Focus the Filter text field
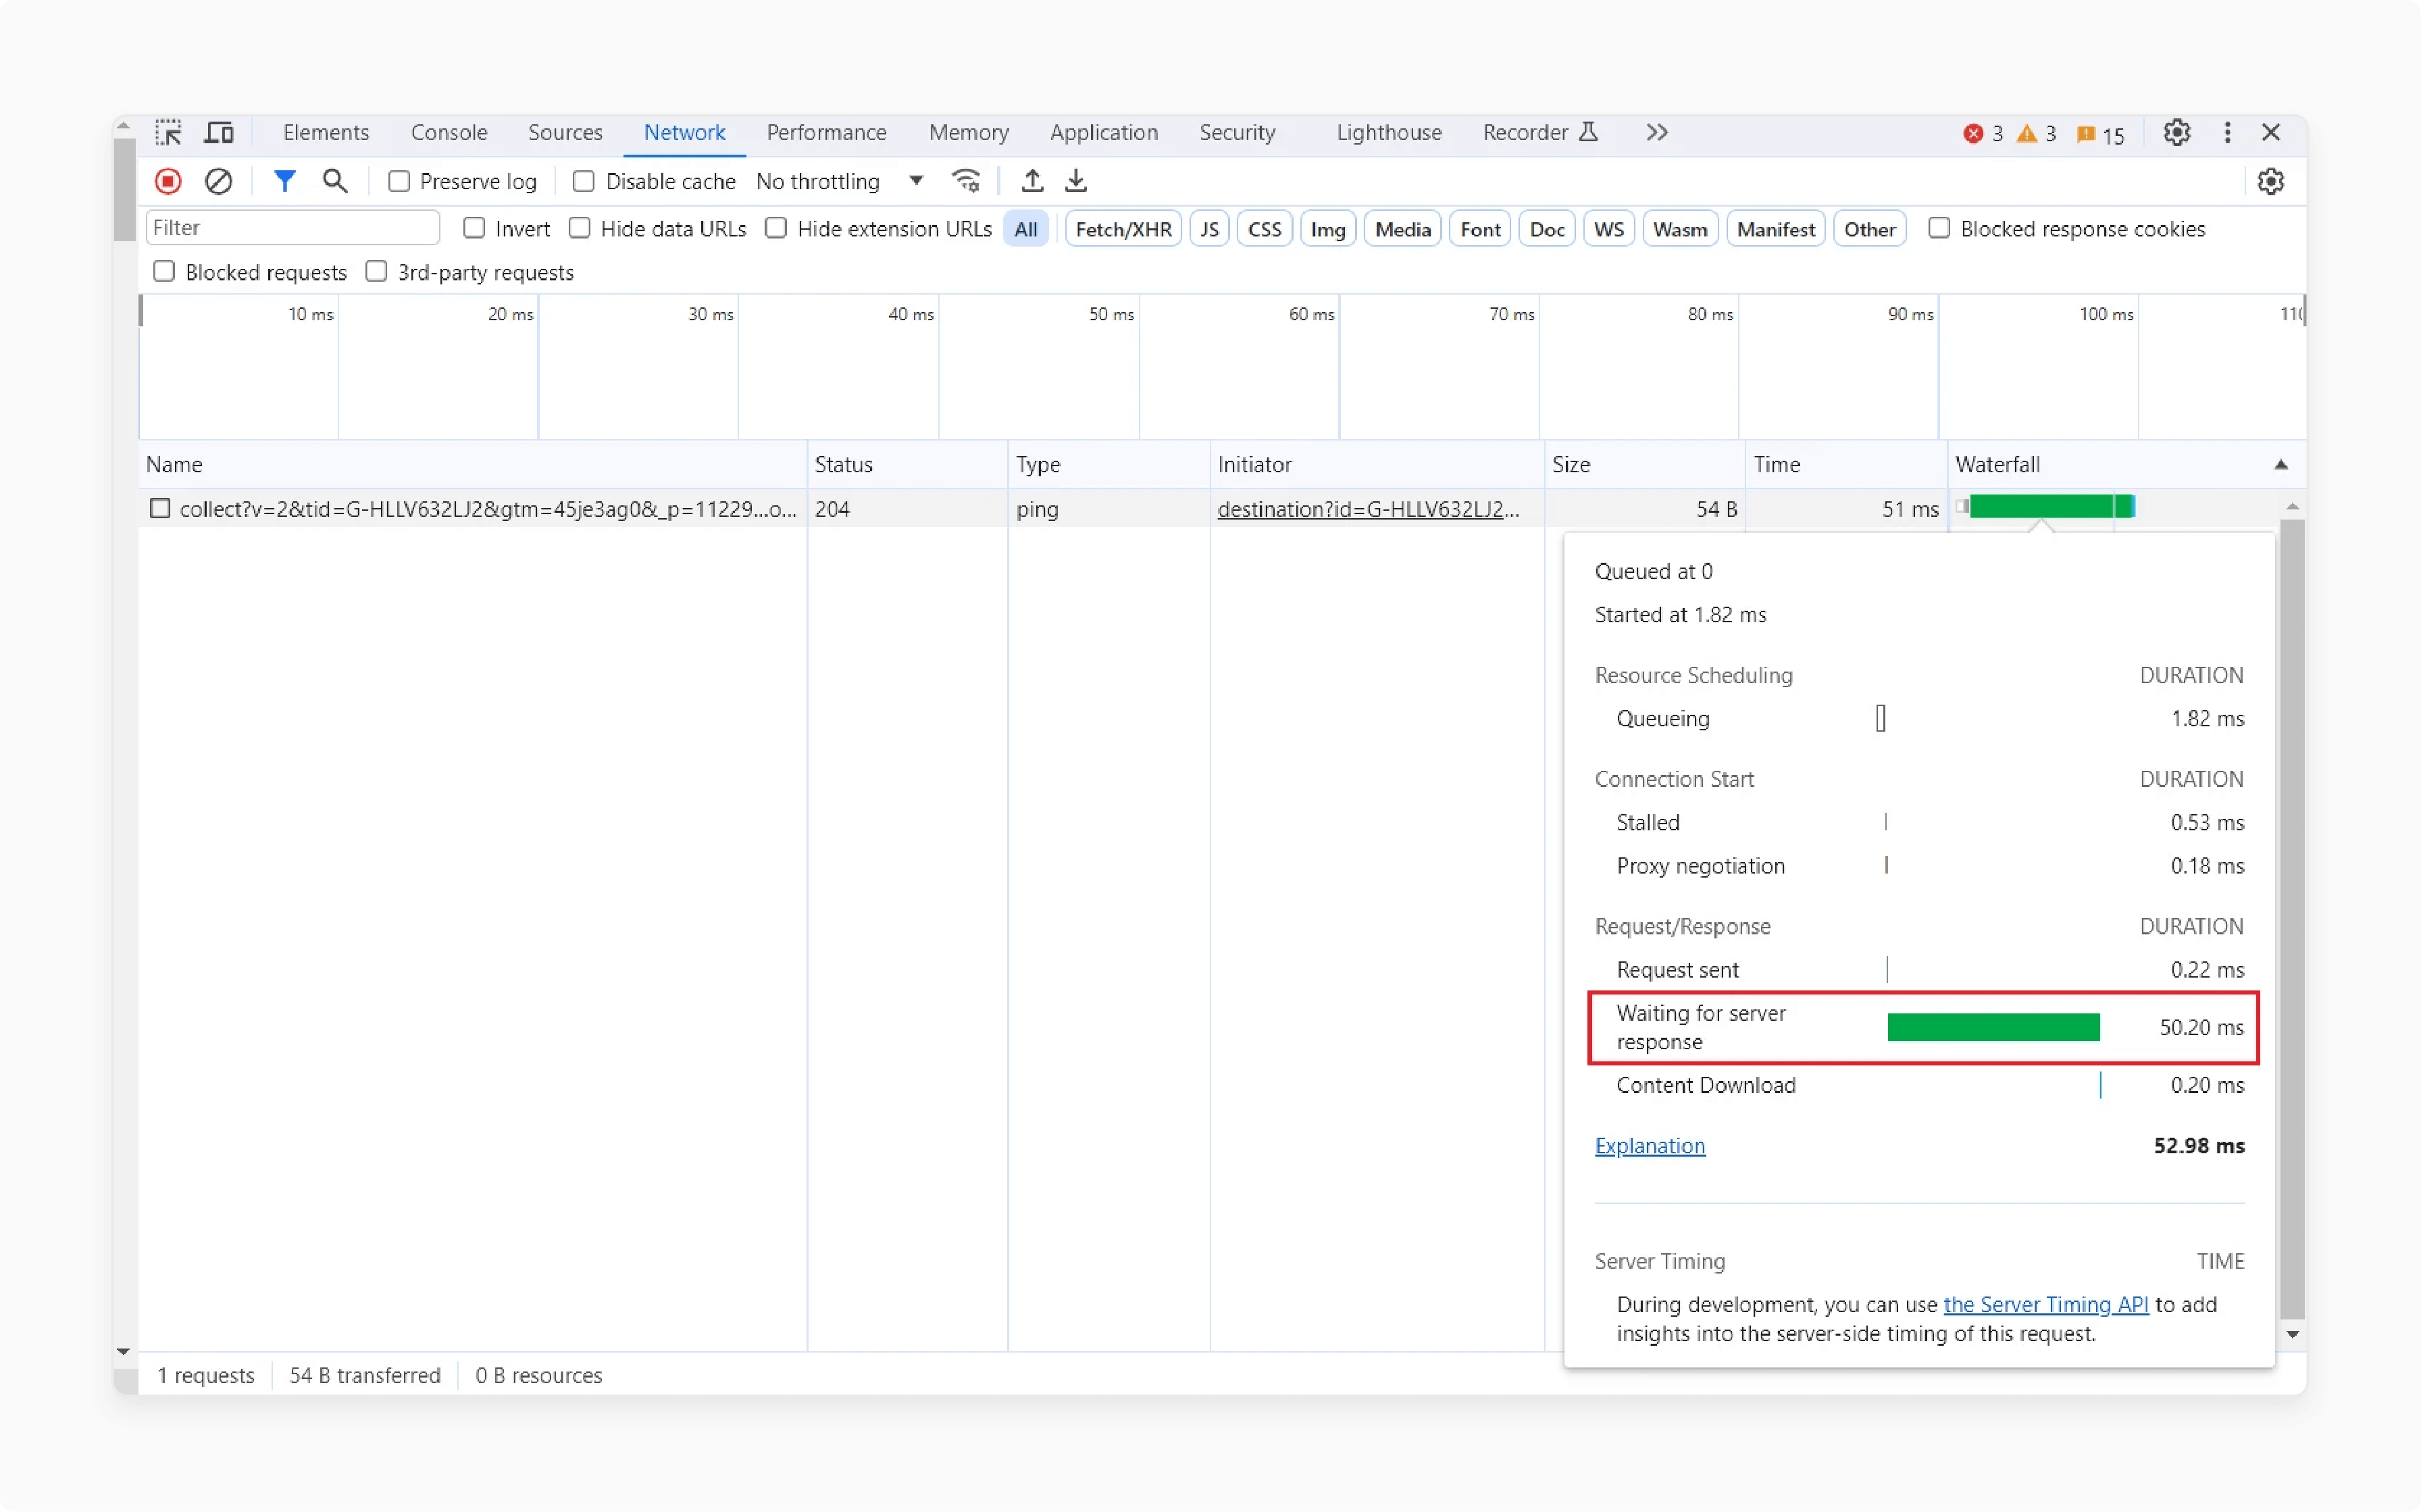 293,228
